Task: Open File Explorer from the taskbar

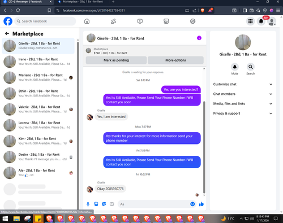Action: click(x=16, y=218)
